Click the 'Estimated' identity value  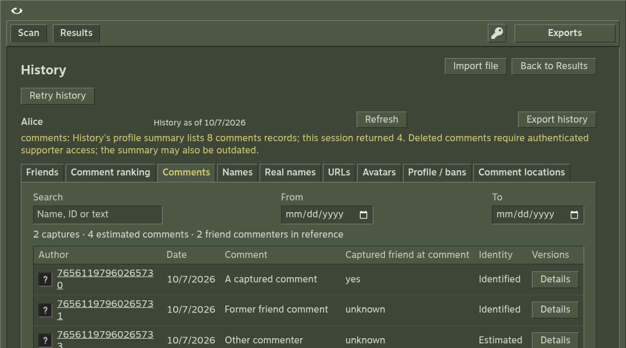(500, 340)
